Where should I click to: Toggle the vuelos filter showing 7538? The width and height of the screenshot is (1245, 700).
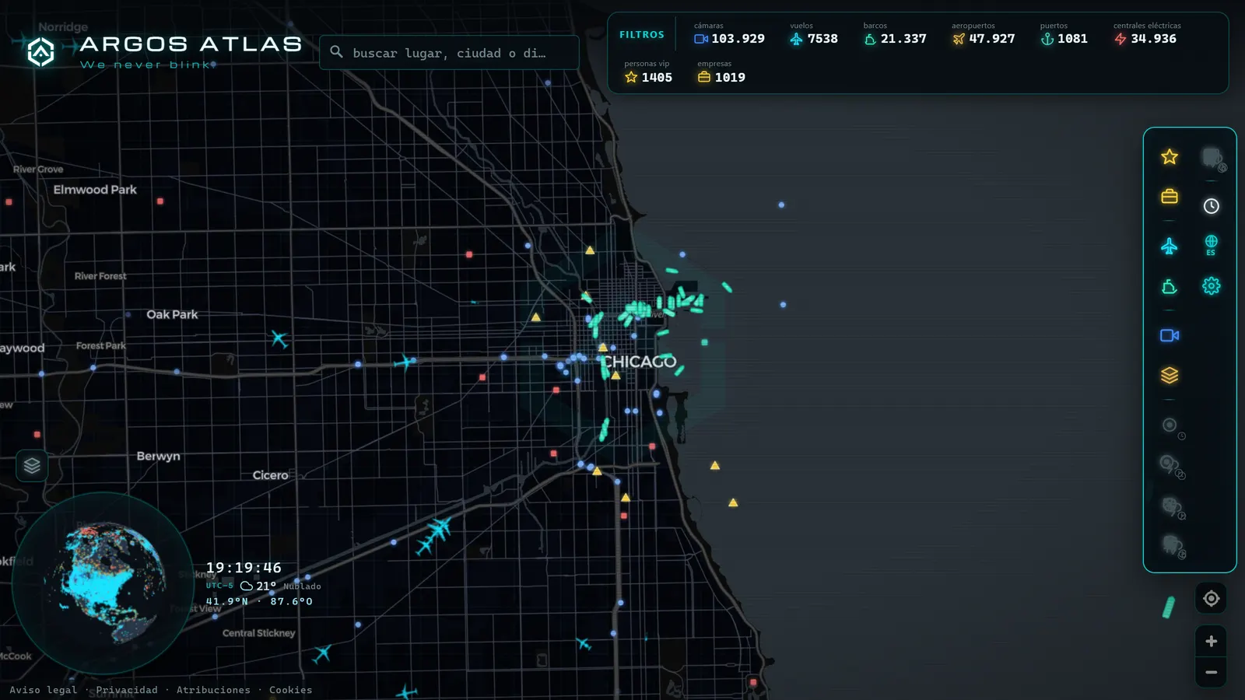814,33
